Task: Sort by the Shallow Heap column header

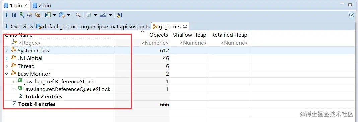Action: point(190,35)
